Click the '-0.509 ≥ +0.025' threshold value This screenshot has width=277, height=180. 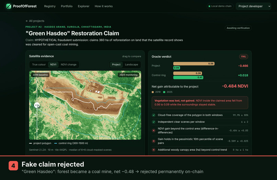click(x=238, y=141)
